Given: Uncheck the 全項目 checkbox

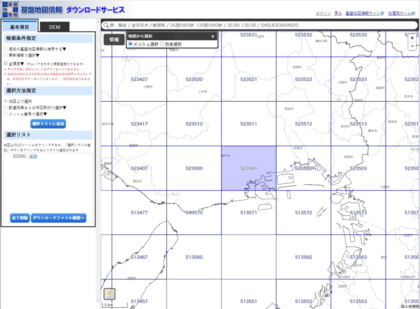Looking at the screenshot, I should tap(6, 64).
